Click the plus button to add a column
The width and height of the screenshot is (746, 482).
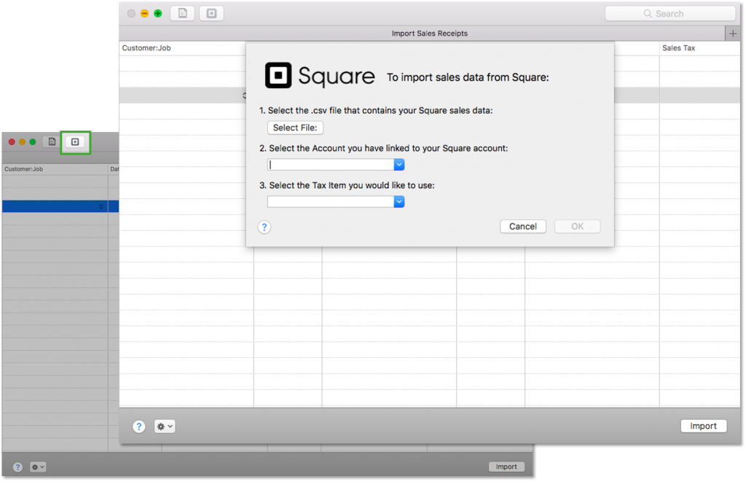tap(733, 34)
